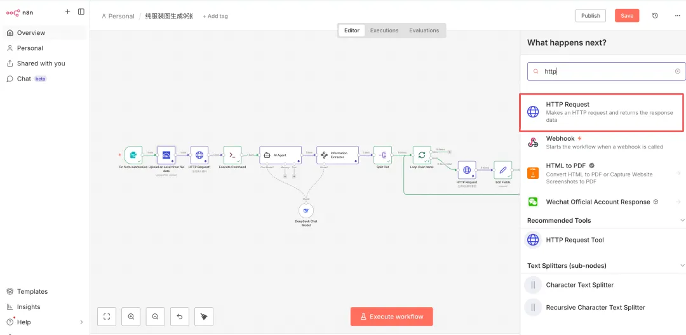
Task: Open Insights in sidebar
Action: (44, 307)
